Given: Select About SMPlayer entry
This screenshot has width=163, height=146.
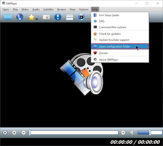Looking at the screenshot, I should click(120, 60).
